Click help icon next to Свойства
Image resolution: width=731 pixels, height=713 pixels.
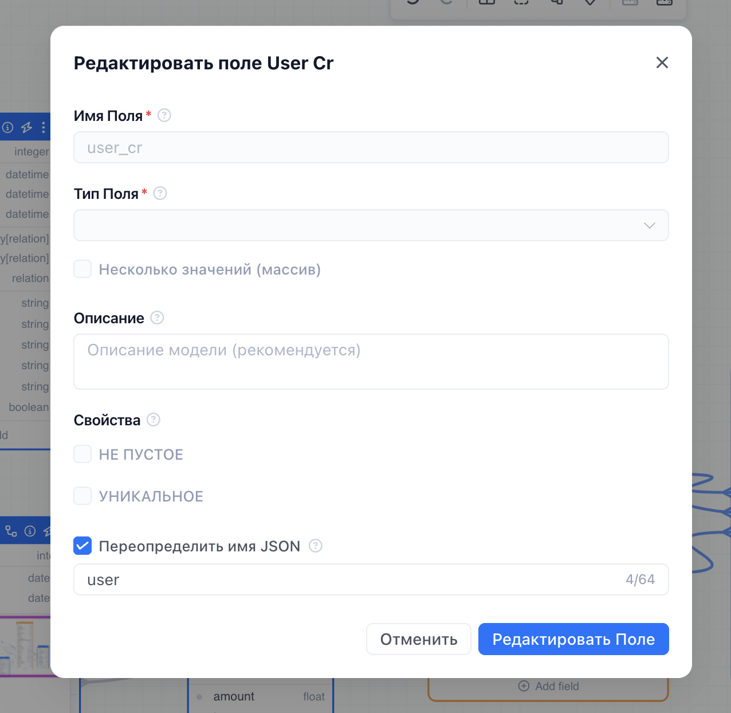[x=154, y=420]
